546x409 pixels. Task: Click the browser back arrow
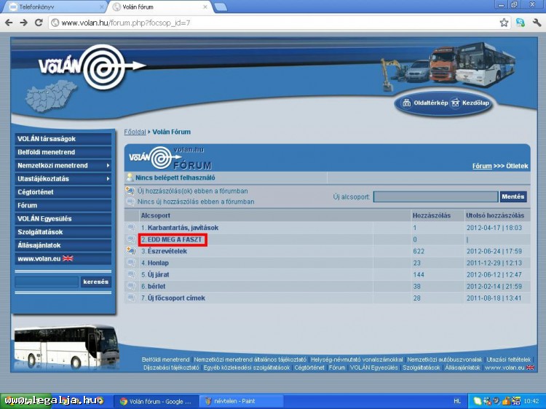[x=9, y=23]
